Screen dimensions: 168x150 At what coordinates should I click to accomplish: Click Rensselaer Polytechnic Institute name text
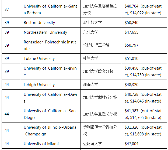coord(50,45)
